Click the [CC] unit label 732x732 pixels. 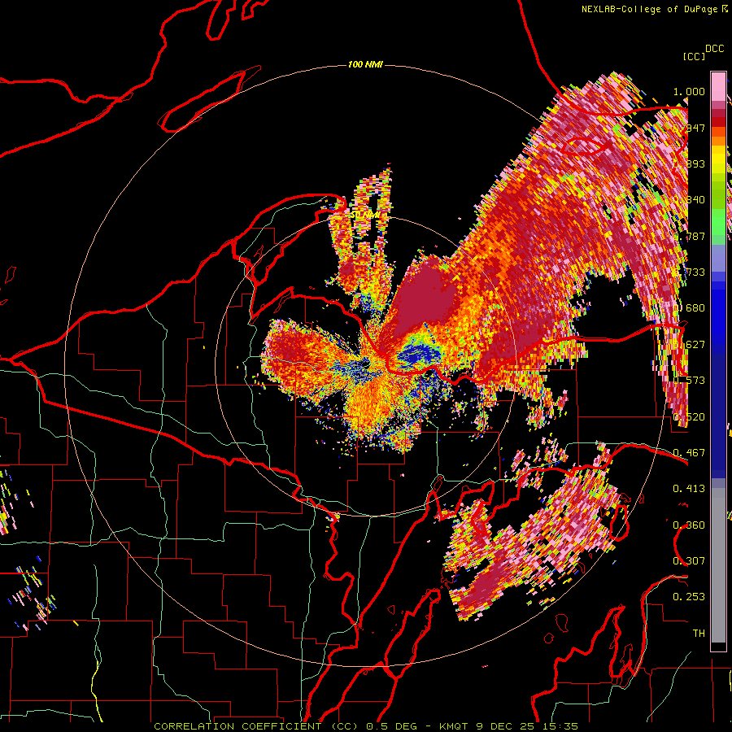[x=694, y=56]
